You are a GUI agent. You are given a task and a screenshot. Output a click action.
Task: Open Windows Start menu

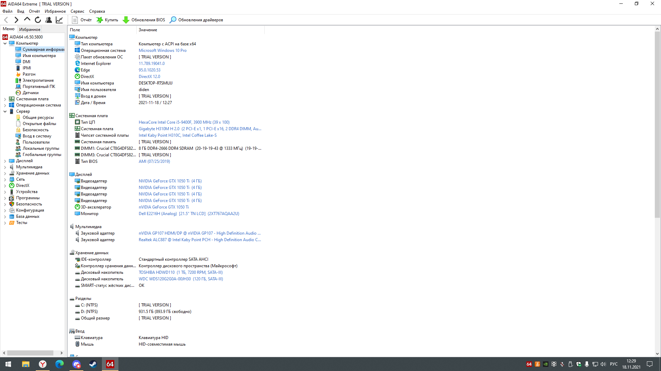[8, 364]
